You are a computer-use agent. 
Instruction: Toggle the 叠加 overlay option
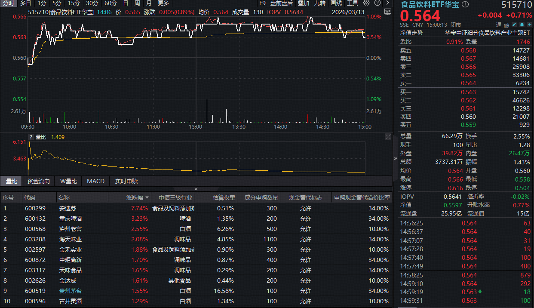[x=304, y=3]
